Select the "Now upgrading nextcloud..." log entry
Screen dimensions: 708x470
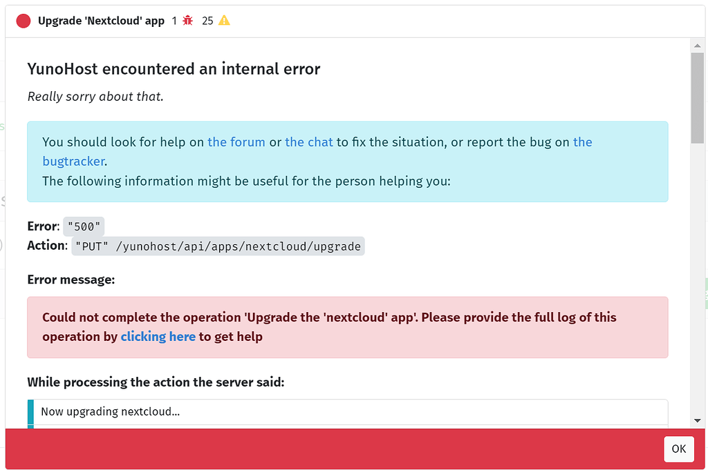tap(111, 412)
